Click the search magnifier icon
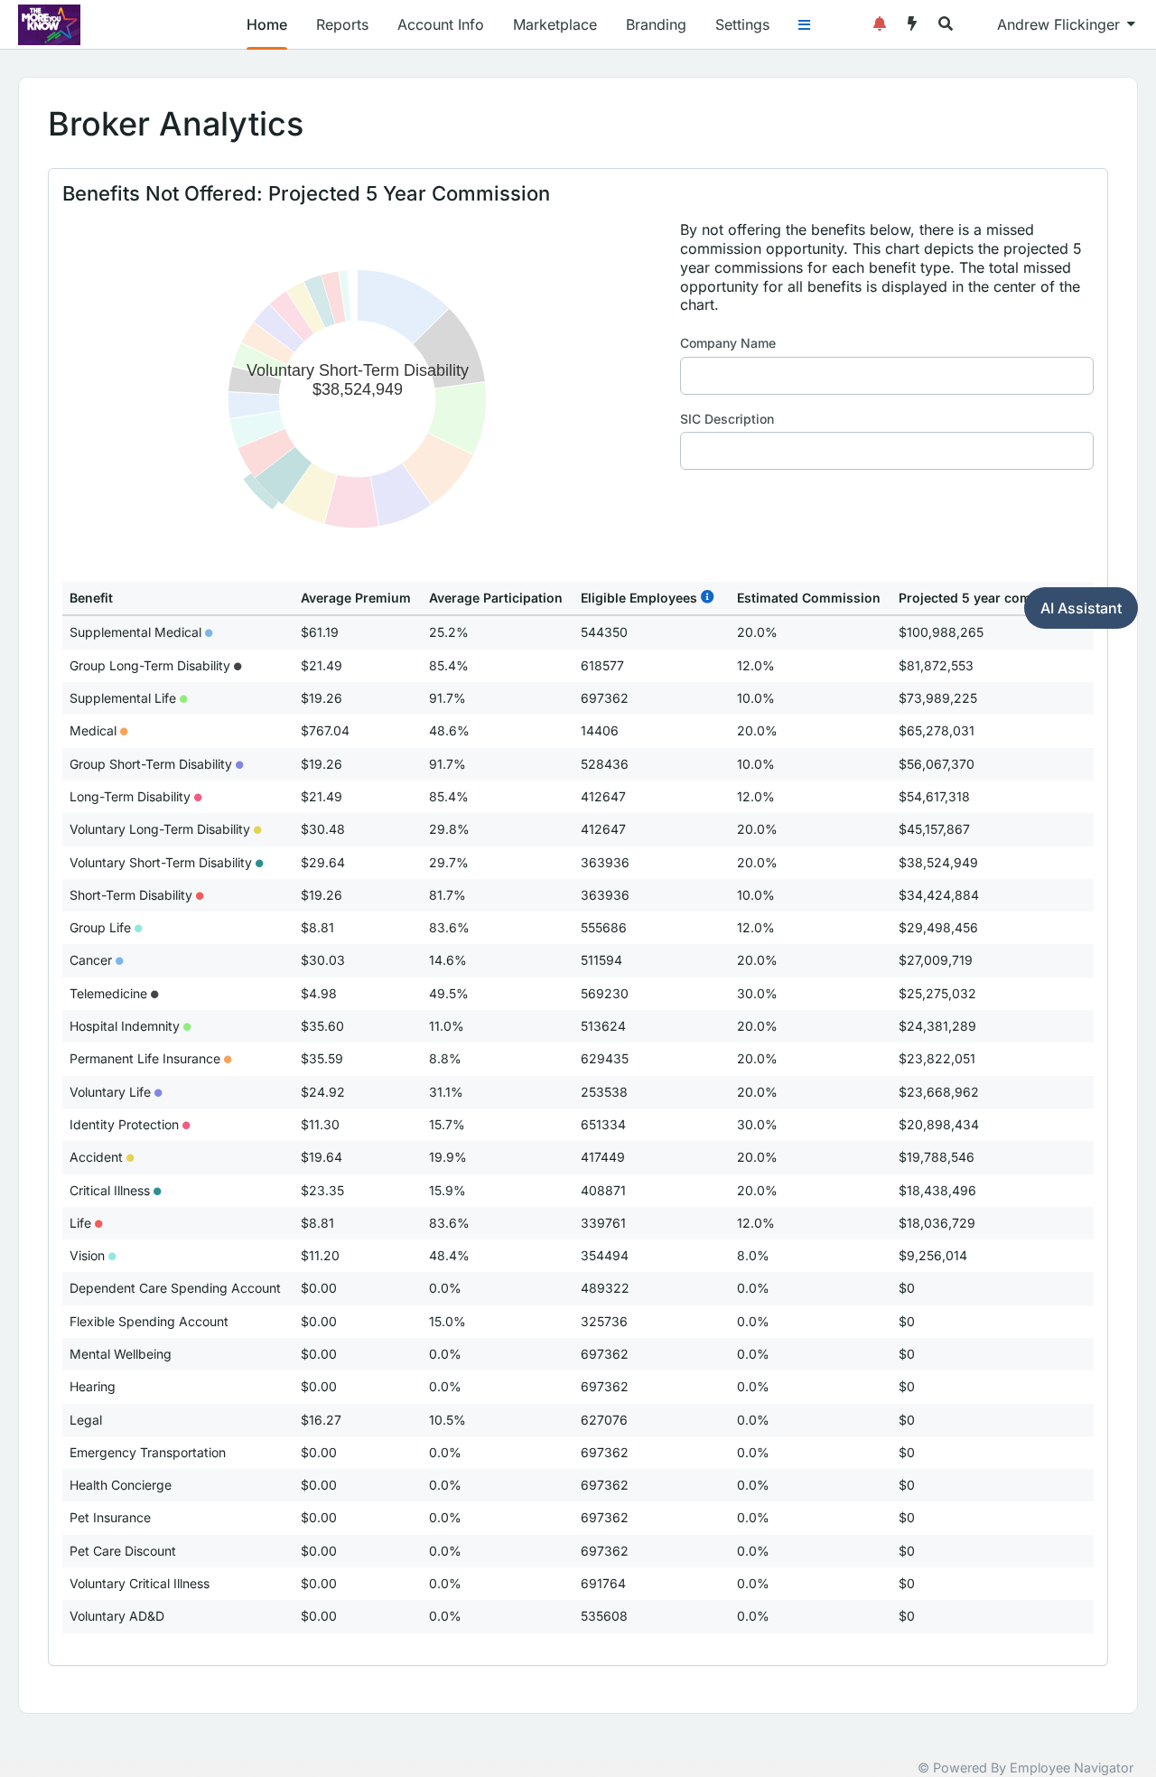The image size is (1156, 1777). [946, 24]
